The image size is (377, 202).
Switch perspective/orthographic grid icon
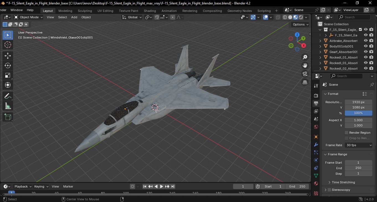tap(305, 82)
